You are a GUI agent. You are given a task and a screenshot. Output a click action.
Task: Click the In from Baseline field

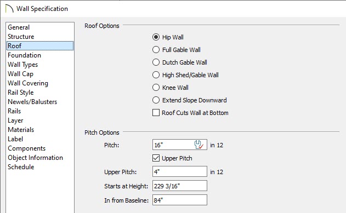pos(180,200)
